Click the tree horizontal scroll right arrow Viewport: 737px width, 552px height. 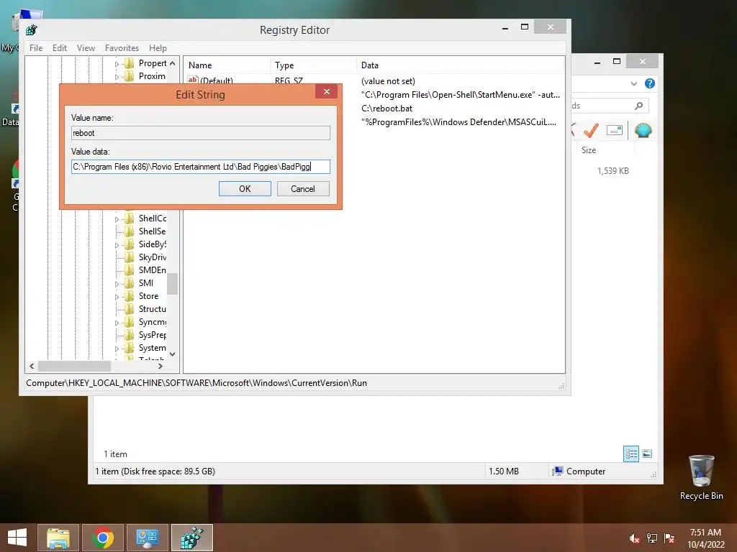click(160, 366)
